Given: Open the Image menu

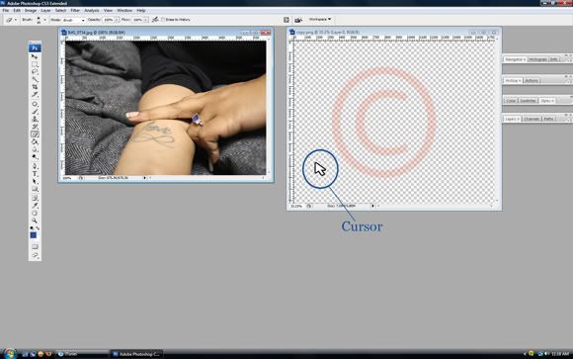Looking at the screenshot, I should click(31, 11).
